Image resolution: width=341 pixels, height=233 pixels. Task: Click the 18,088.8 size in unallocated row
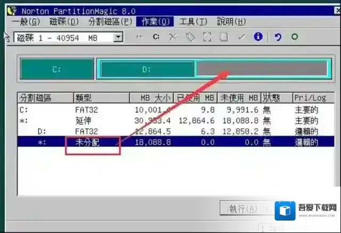[x=153, y=142]
